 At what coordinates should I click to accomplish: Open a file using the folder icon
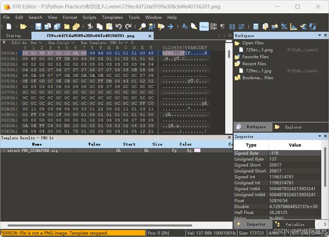(23, 26)
